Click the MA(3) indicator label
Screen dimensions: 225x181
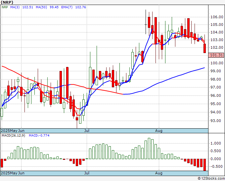click(x=15, y=7)
